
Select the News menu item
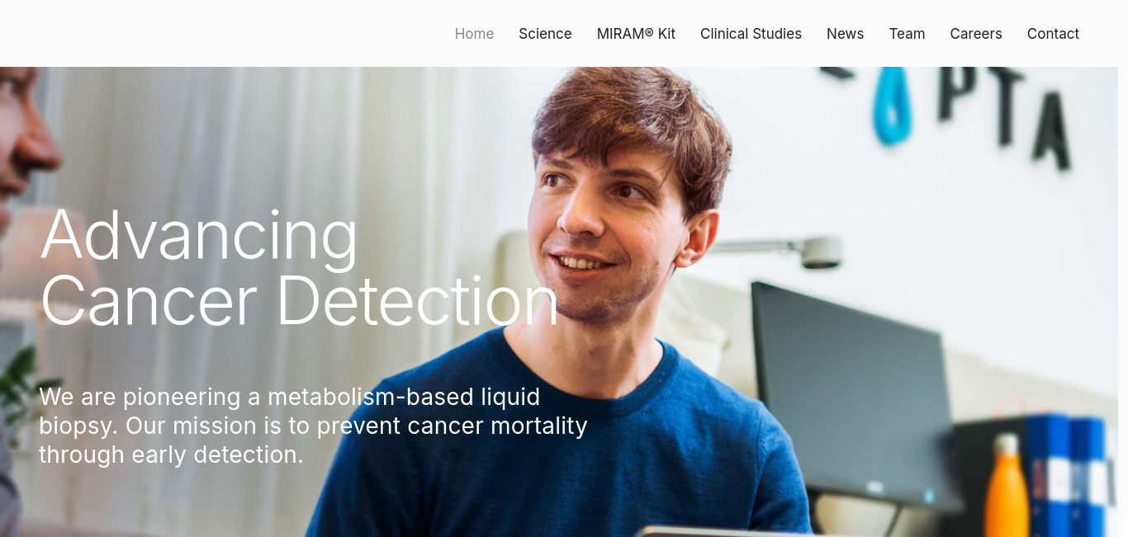(845, 34)
